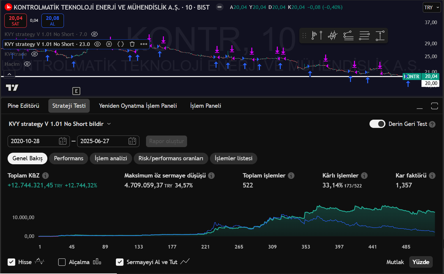Click the KONTR 20,04 price label
The height and width of the screenshot is (274, 444).
(421, 76)
